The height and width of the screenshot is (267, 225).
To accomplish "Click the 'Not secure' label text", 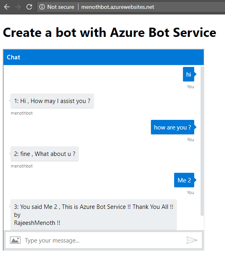I will (61, 7).
